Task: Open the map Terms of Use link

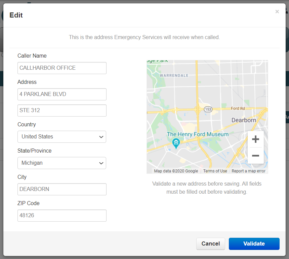Action: tap(215, 171)
